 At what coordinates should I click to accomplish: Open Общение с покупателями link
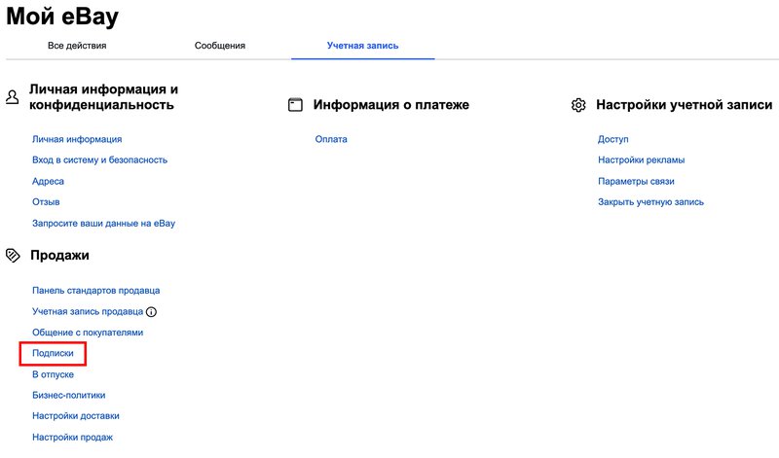[x=88, y=333]
